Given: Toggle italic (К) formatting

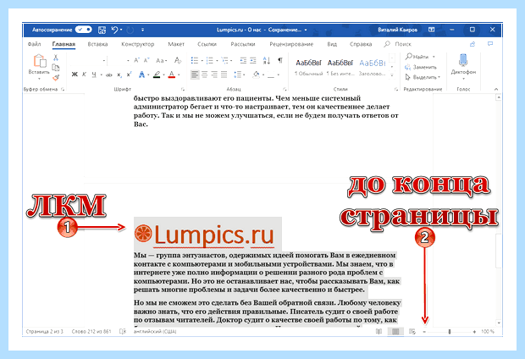Looking at the screenshot, I should (x=84, y=75).
